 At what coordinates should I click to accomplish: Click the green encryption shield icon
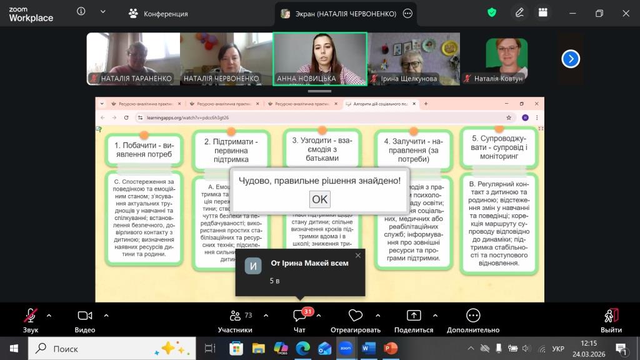point(492,12)
